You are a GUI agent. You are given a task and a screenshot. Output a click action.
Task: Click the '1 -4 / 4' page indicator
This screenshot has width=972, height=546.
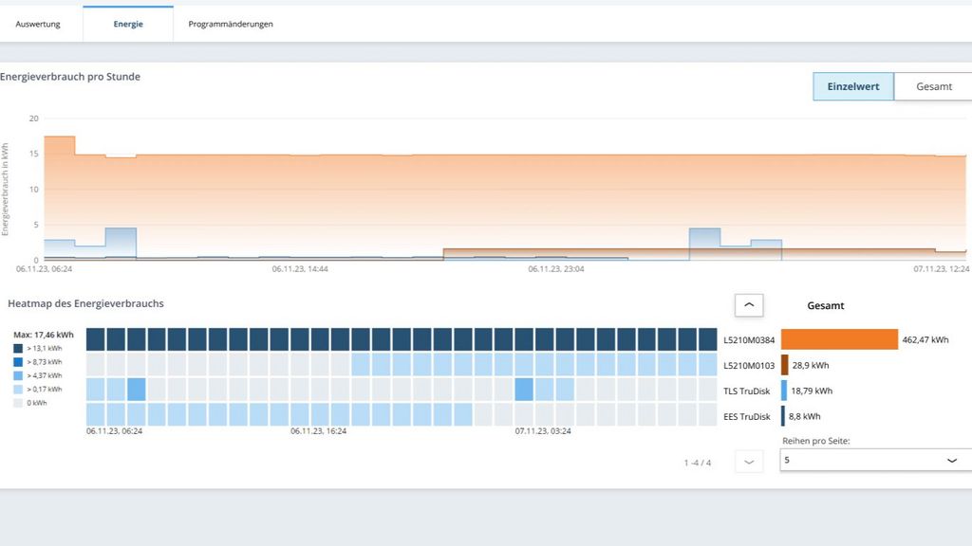pos(697,463)
